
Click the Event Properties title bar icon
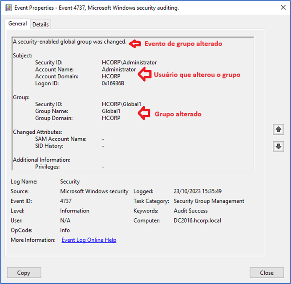click(8, 8)
